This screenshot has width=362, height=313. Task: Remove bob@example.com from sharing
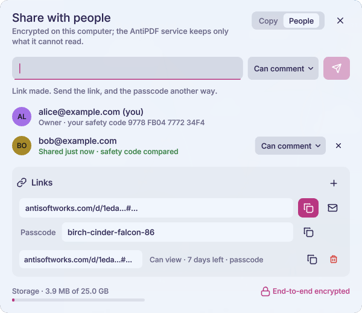point(338,146)
